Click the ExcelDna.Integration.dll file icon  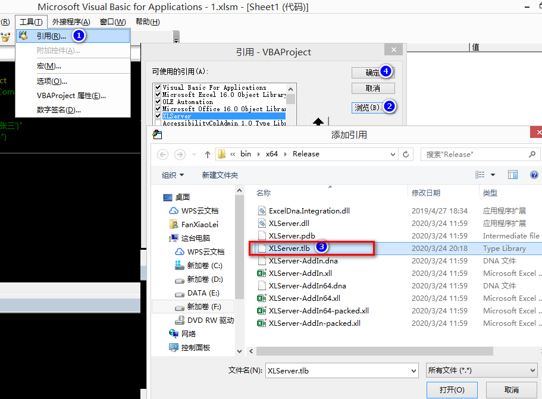click(x=262, y=211)
